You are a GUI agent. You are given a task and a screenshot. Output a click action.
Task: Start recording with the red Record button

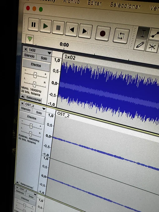pyautogui.click(x=103, y=34)
